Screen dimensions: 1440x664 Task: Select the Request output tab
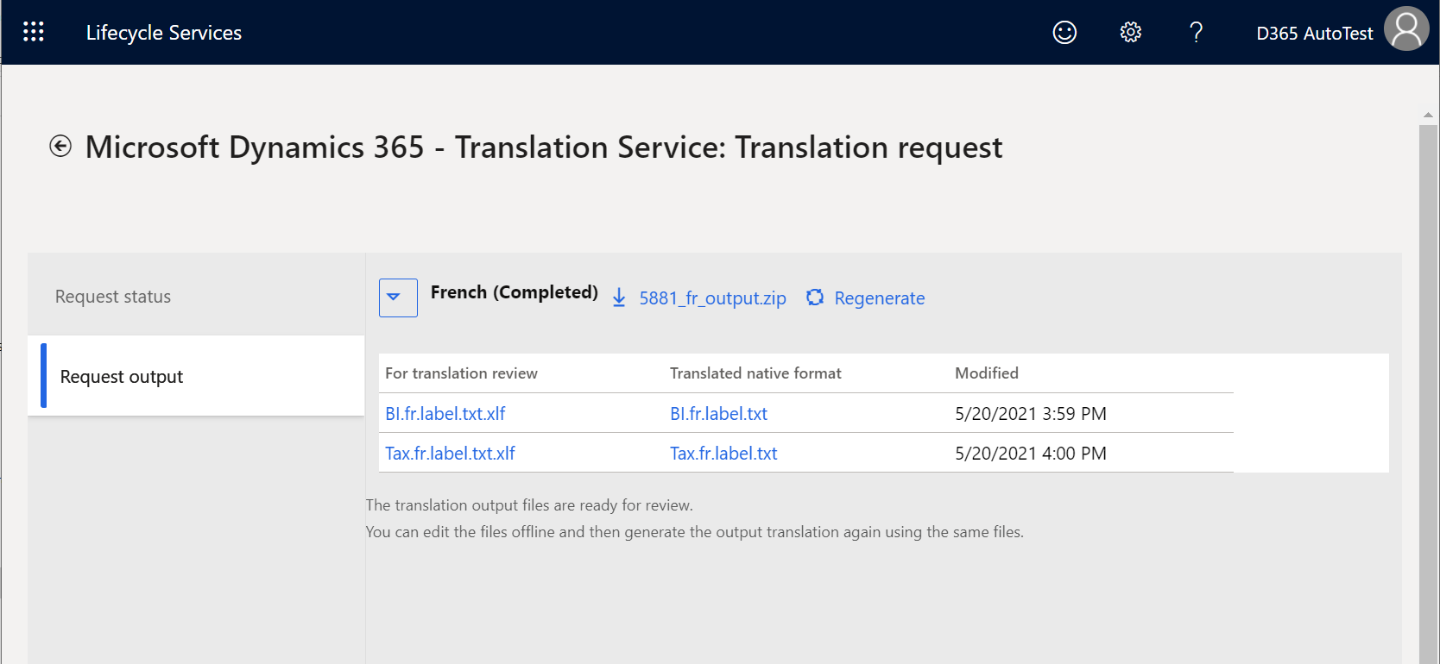tap(122, 377)
